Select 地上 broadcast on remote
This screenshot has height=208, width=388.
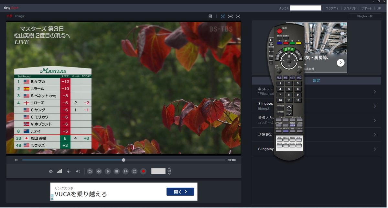pos(279,78)
